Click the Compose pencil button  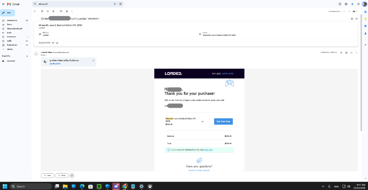(x=7, y=13)
